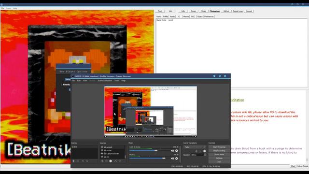Open Changelog button in game window
This screenshot has height=174, width=309.
click(x=214, y=11)
